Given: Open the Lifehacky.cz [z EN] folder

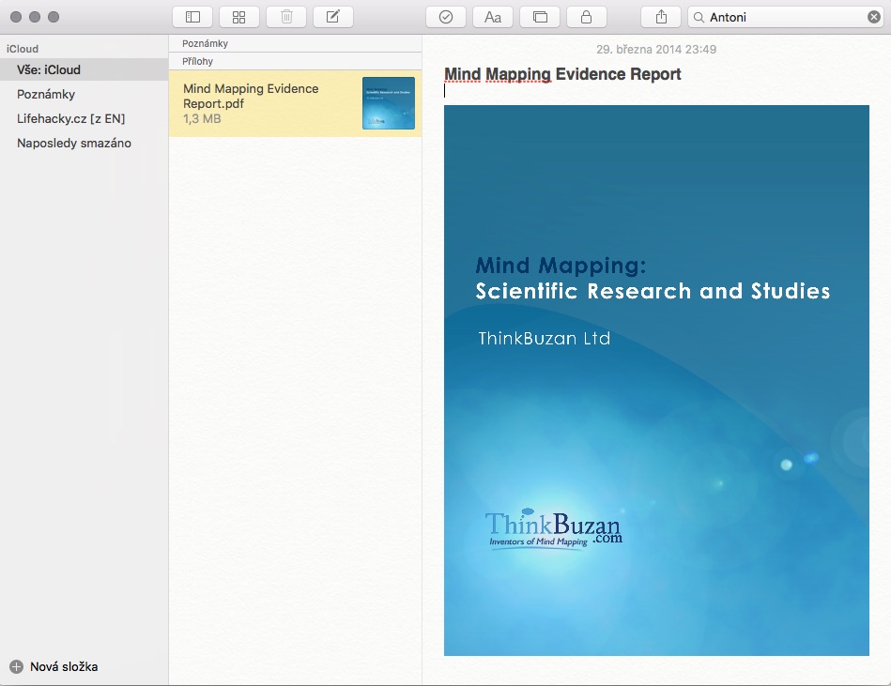Looking at the screenshot, I should (84, 118).
